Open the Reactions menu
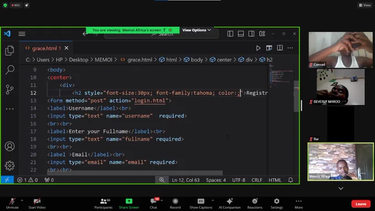The width and height of the screenshot is (375, 211). (x=255, y=204)
